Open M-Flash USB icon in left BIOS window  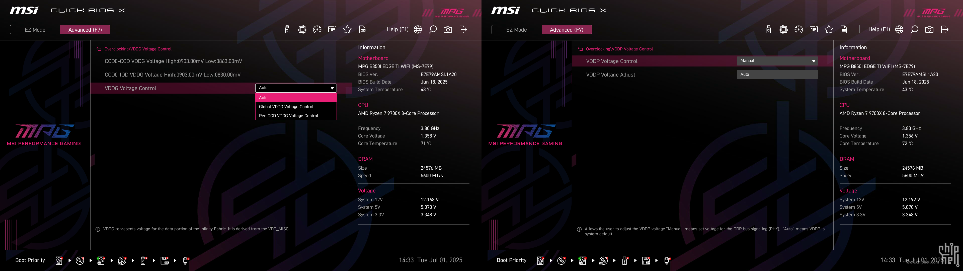tap(287, 30)
